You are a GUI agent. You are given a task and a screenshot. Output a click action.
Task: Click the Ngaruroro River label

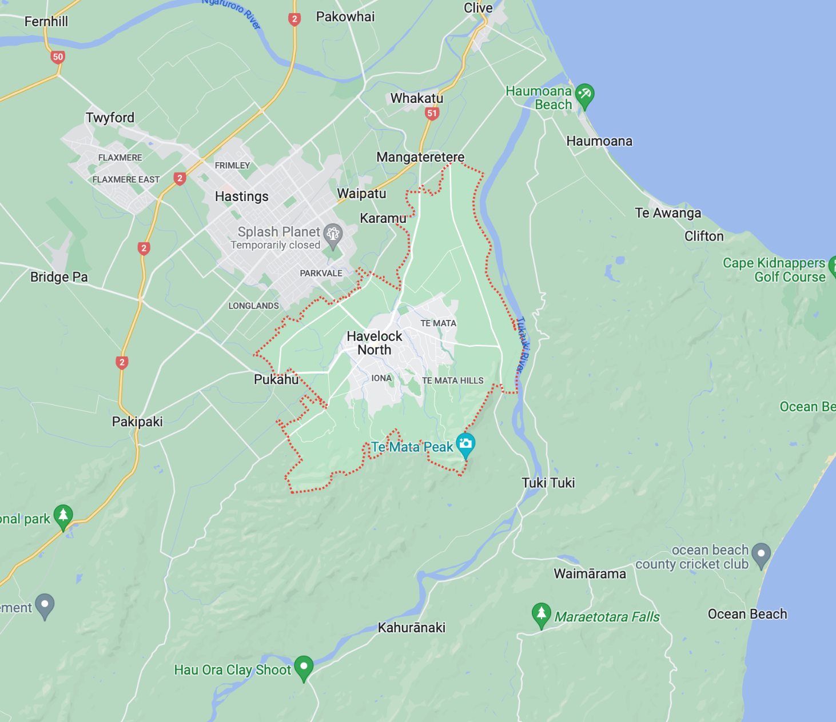(232, 13)
